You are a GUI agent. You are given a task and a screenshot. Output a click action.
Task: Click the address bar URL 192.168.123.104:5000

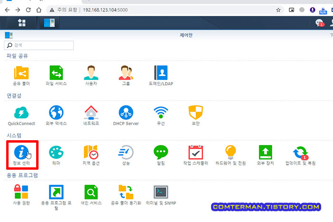pyautogui.click(x=105, y=10)
